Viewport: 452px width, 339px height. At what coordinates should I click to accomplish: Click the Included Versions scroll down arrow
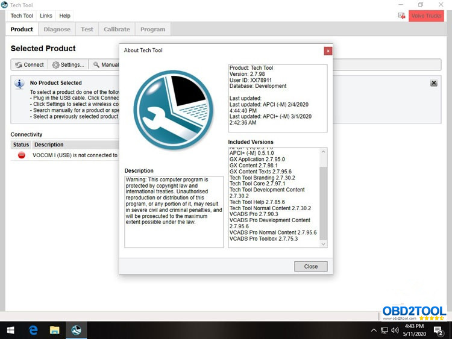pyautogui.click(x=324, y=244)
